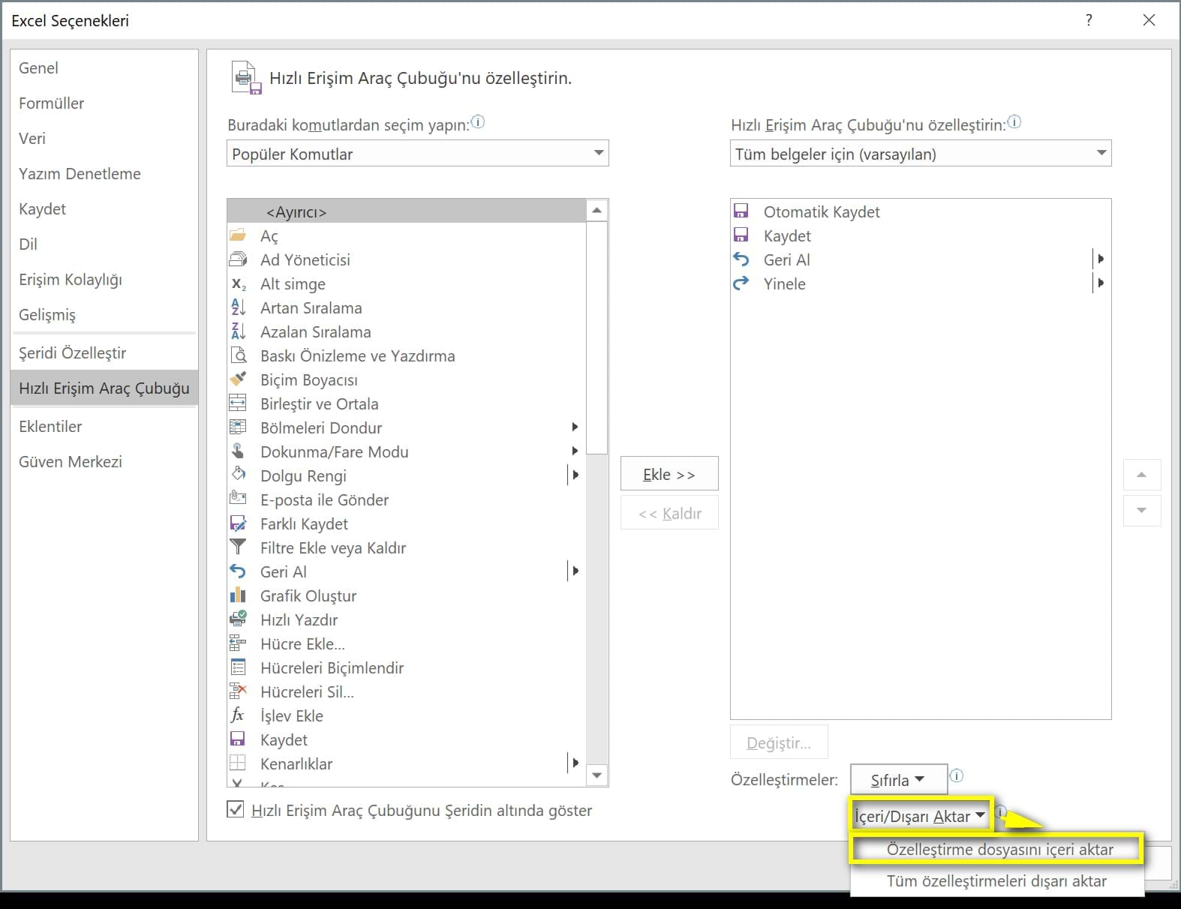The height and width of the screenshot is (909, 1181).
Task: Select Tüm özelleştirmeleri dışarı aktar
Action: pyautogui.click(x=997, y=881)
